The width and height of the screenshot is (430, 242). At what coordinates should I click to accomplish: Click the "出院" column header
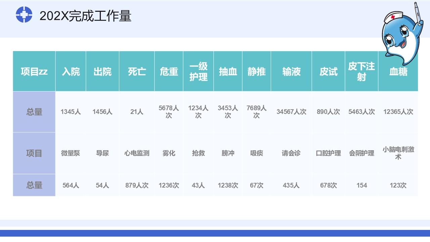(x=102, y=72)
